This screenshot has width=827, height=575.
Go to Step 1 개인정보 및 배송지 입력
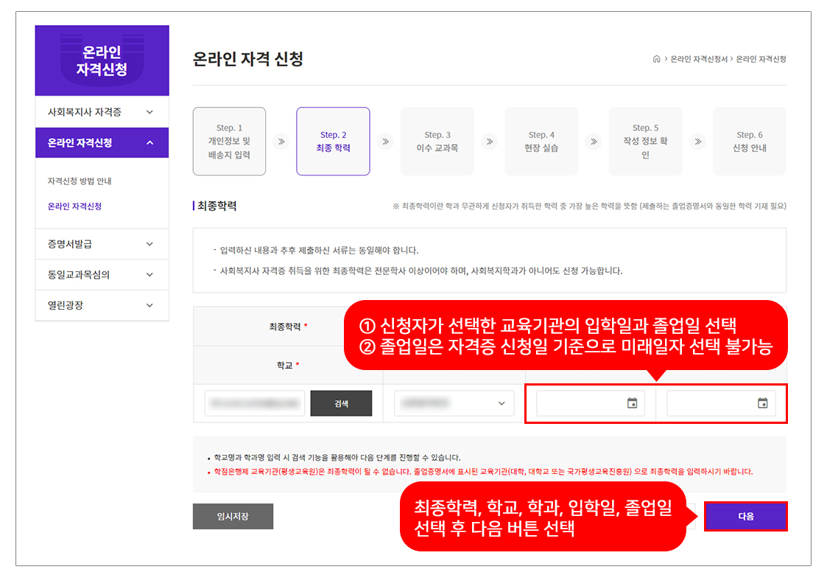(229, 142)
